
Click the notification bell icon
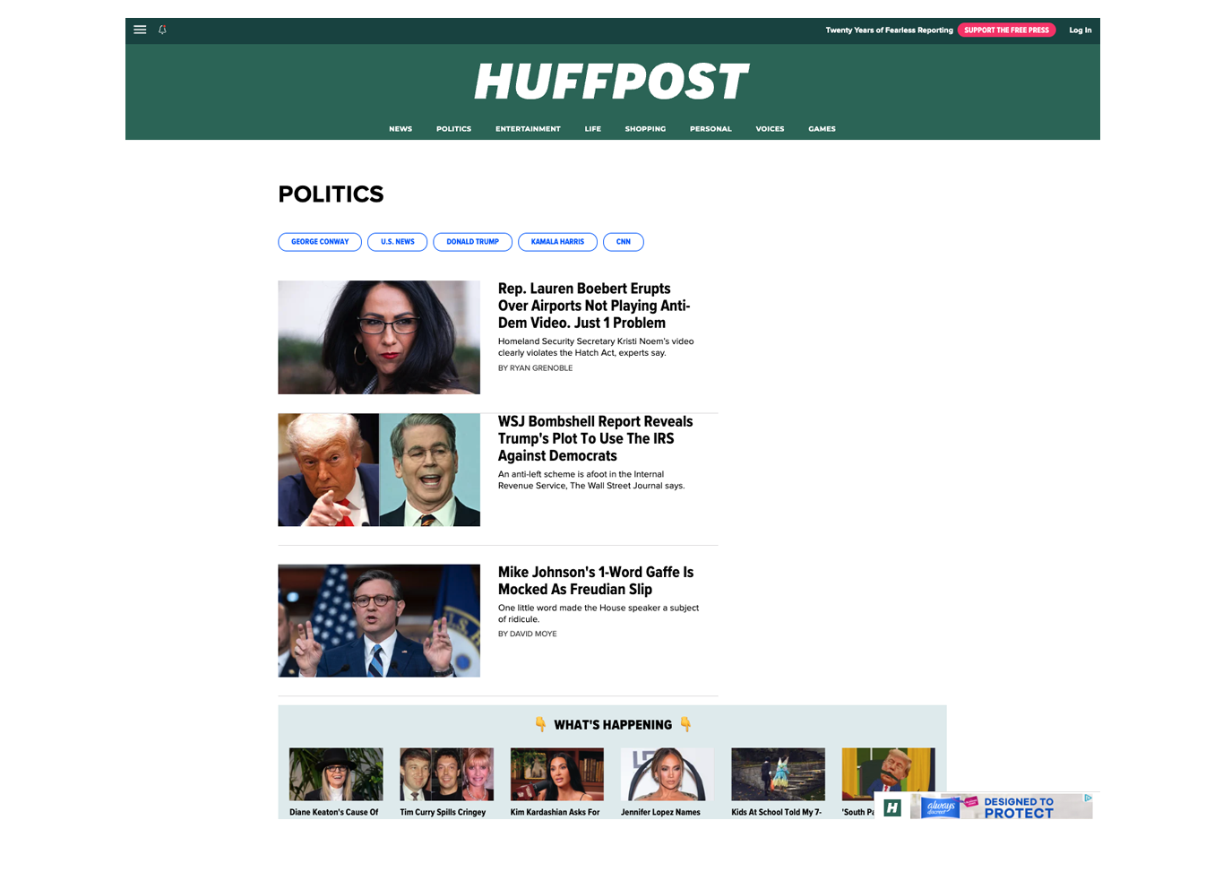pyautogui.click(x=162, y=30)
